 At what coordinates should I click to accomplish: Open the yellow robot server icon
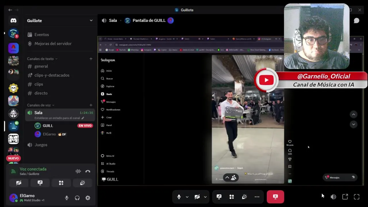pos(14,88)
